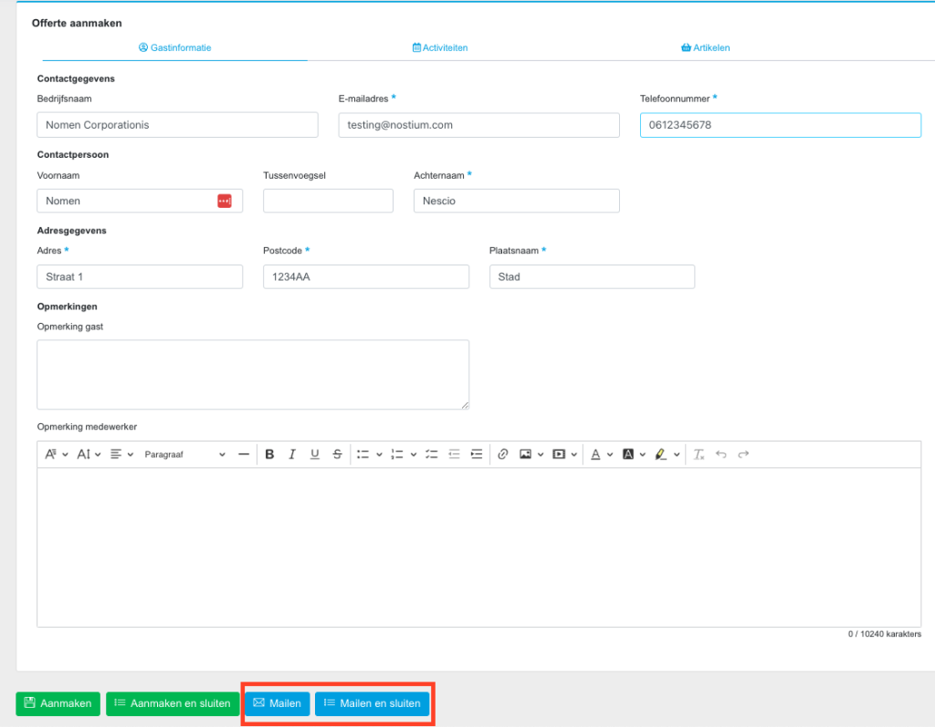Viewport: 935px width, 727px height.
Task: Apply italic formatting in the editor toolbar
Action: pyautogui.click(x=292, y=454)
